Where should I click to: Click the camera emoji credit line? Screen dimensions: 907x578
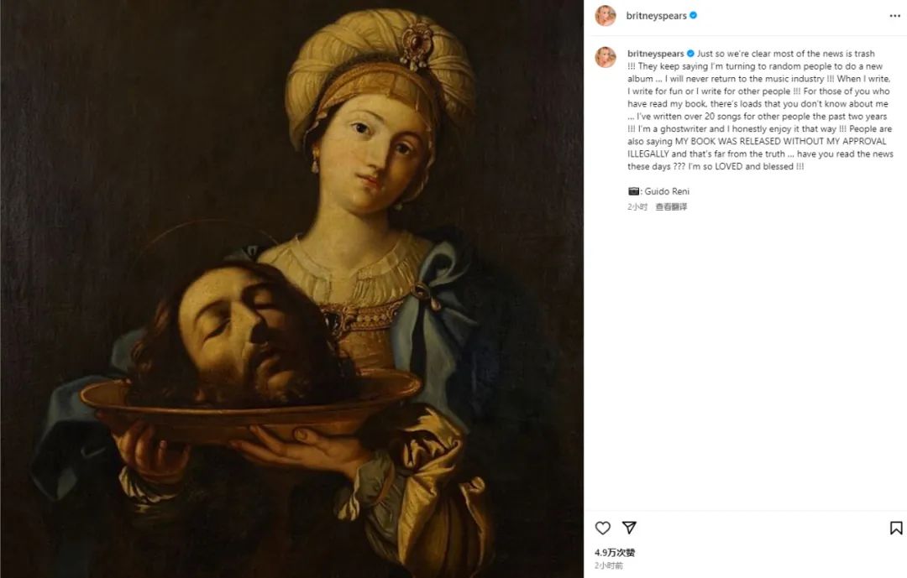pyautogui.click(x=658, y=191)
